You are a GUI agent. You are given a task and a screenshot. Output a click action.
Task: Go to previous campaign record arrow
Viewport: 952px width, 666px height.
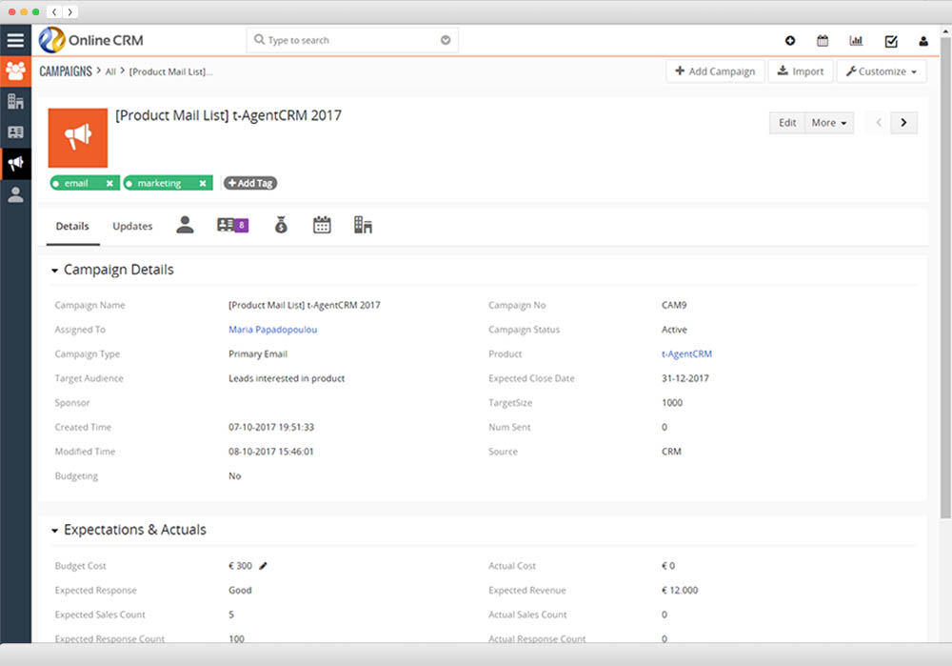pos(879,123)
